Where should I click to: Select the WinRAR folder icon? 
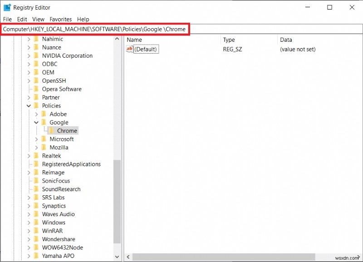(x=37, y=231)
